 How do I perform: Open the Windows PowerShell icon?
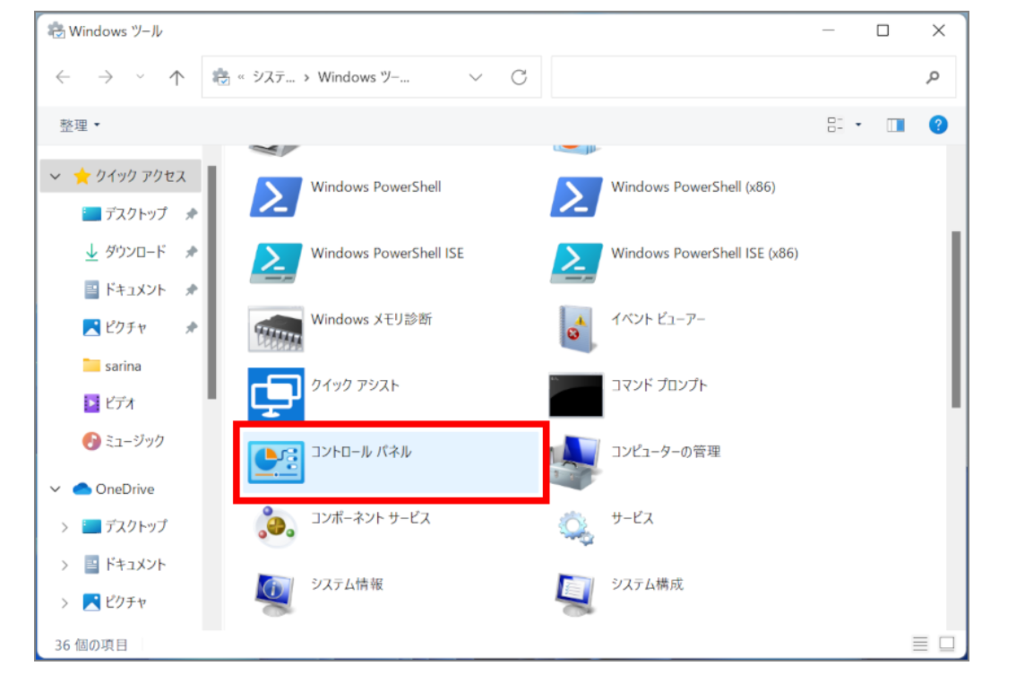pyautogui.click(x=275, y=197)
